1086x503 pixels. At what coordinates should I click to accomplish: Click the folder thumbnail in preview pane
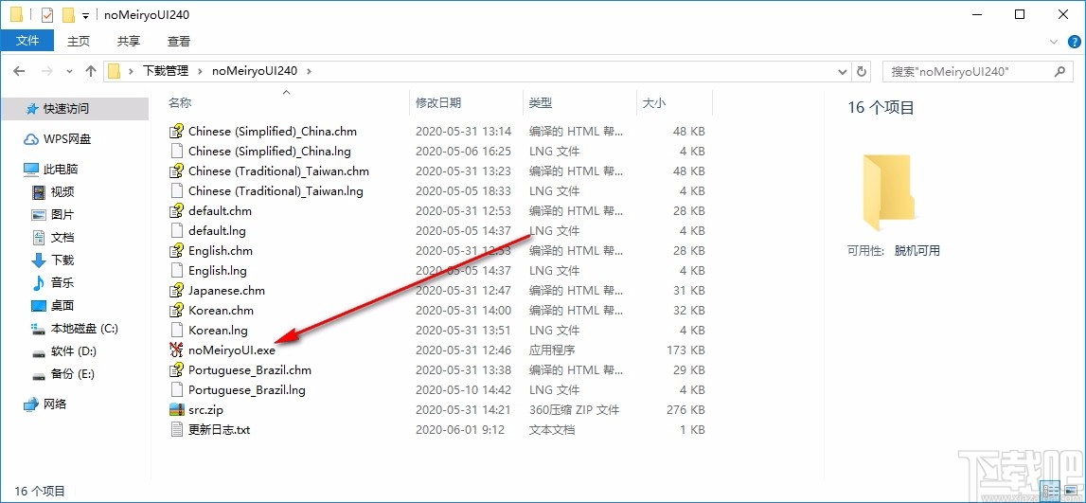coord(890,192)
